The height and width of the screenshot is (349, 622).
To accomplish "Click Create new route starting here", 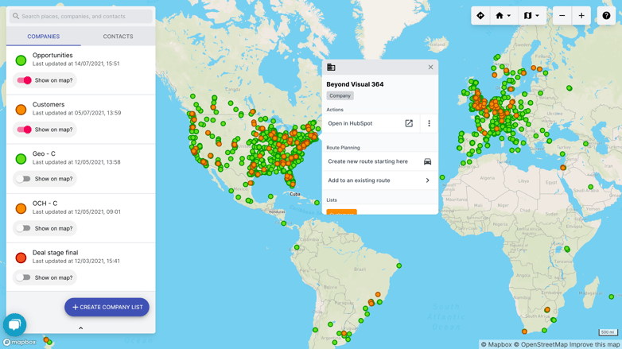I will (x=380, y=161).
